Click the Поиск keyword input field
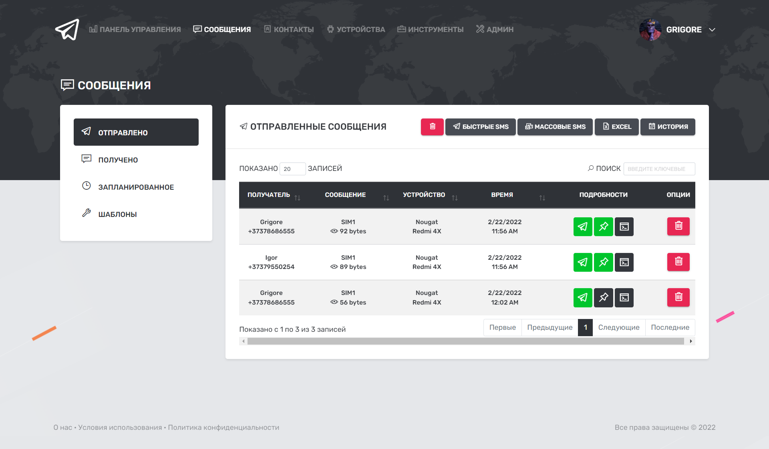769x449 pixels. pyautogui.click(x=659, y=169)
